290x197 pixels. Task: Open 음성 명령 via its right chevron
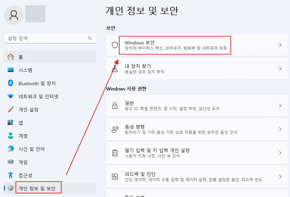[280, 129]
